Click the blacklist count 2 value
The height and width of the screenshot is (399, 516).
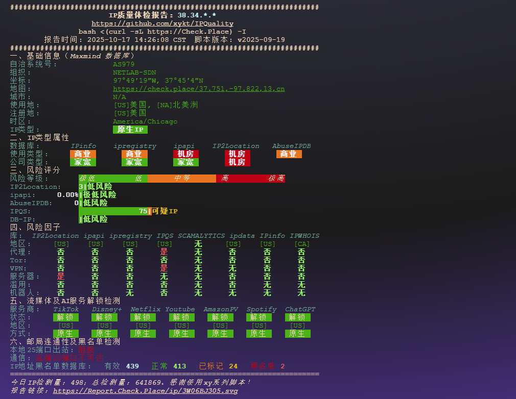coord(283,366)
